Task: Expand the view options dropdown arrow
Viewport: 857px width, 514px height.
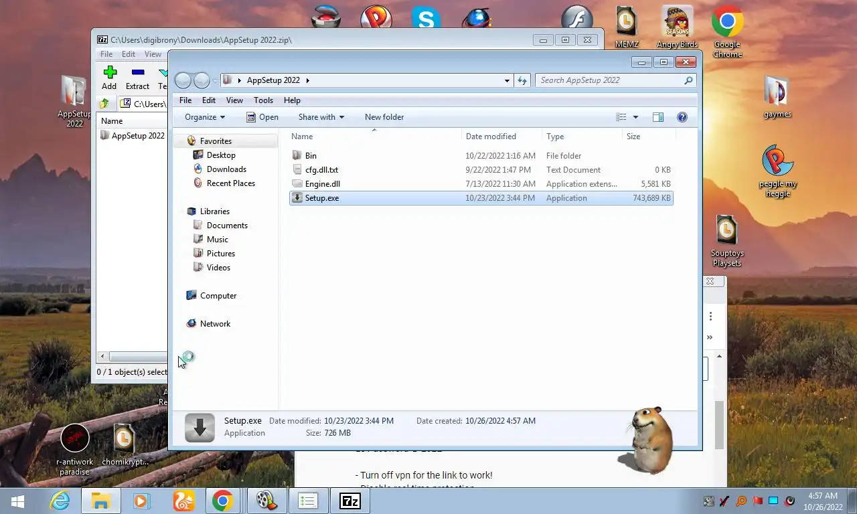Action: (635, 117)
